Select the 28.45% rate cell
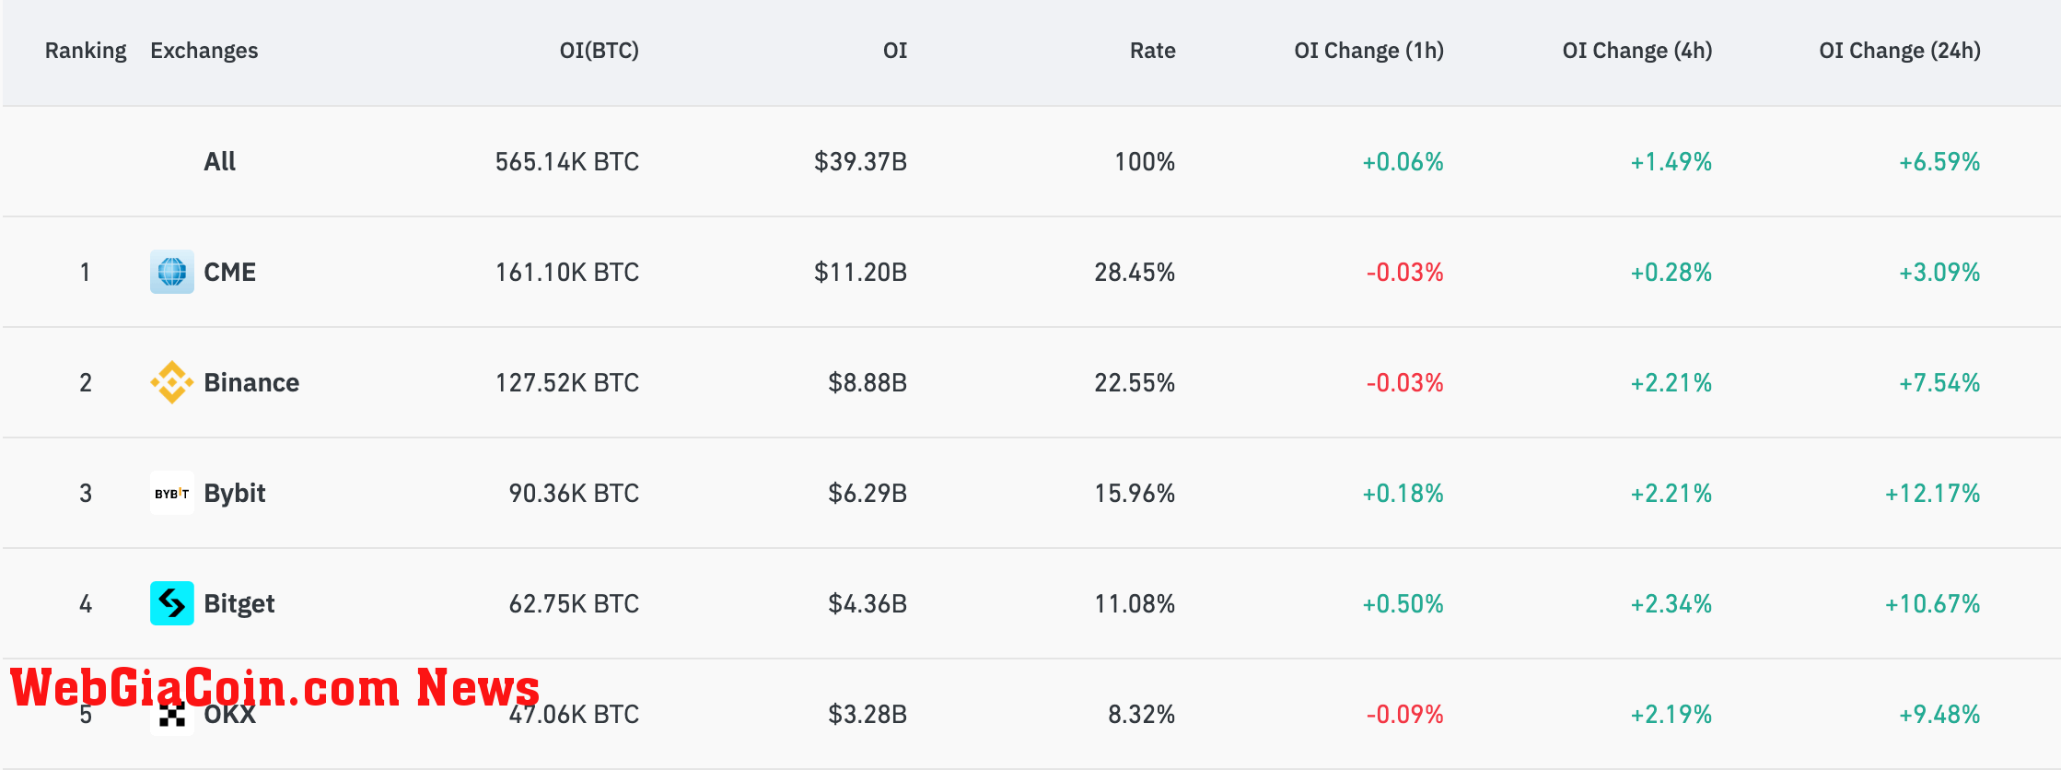2061x770 pixels. tap(1135, 272)
